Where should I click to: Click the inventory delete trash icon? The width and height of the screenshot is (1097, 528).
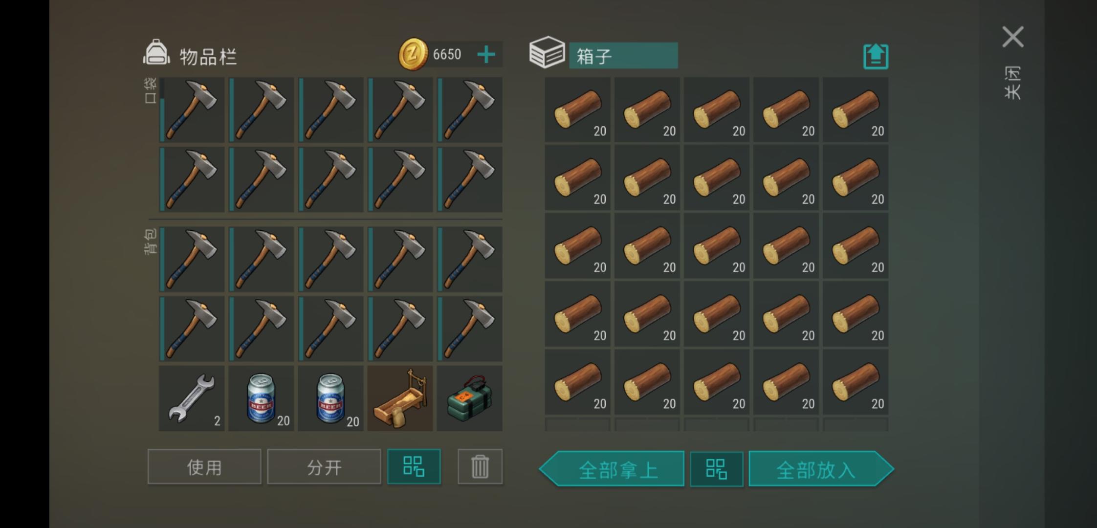pyautogui.click(x=480, y=466)
